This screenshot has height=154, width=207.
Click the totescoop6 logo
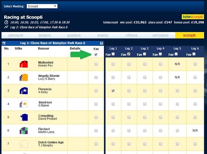193,17
